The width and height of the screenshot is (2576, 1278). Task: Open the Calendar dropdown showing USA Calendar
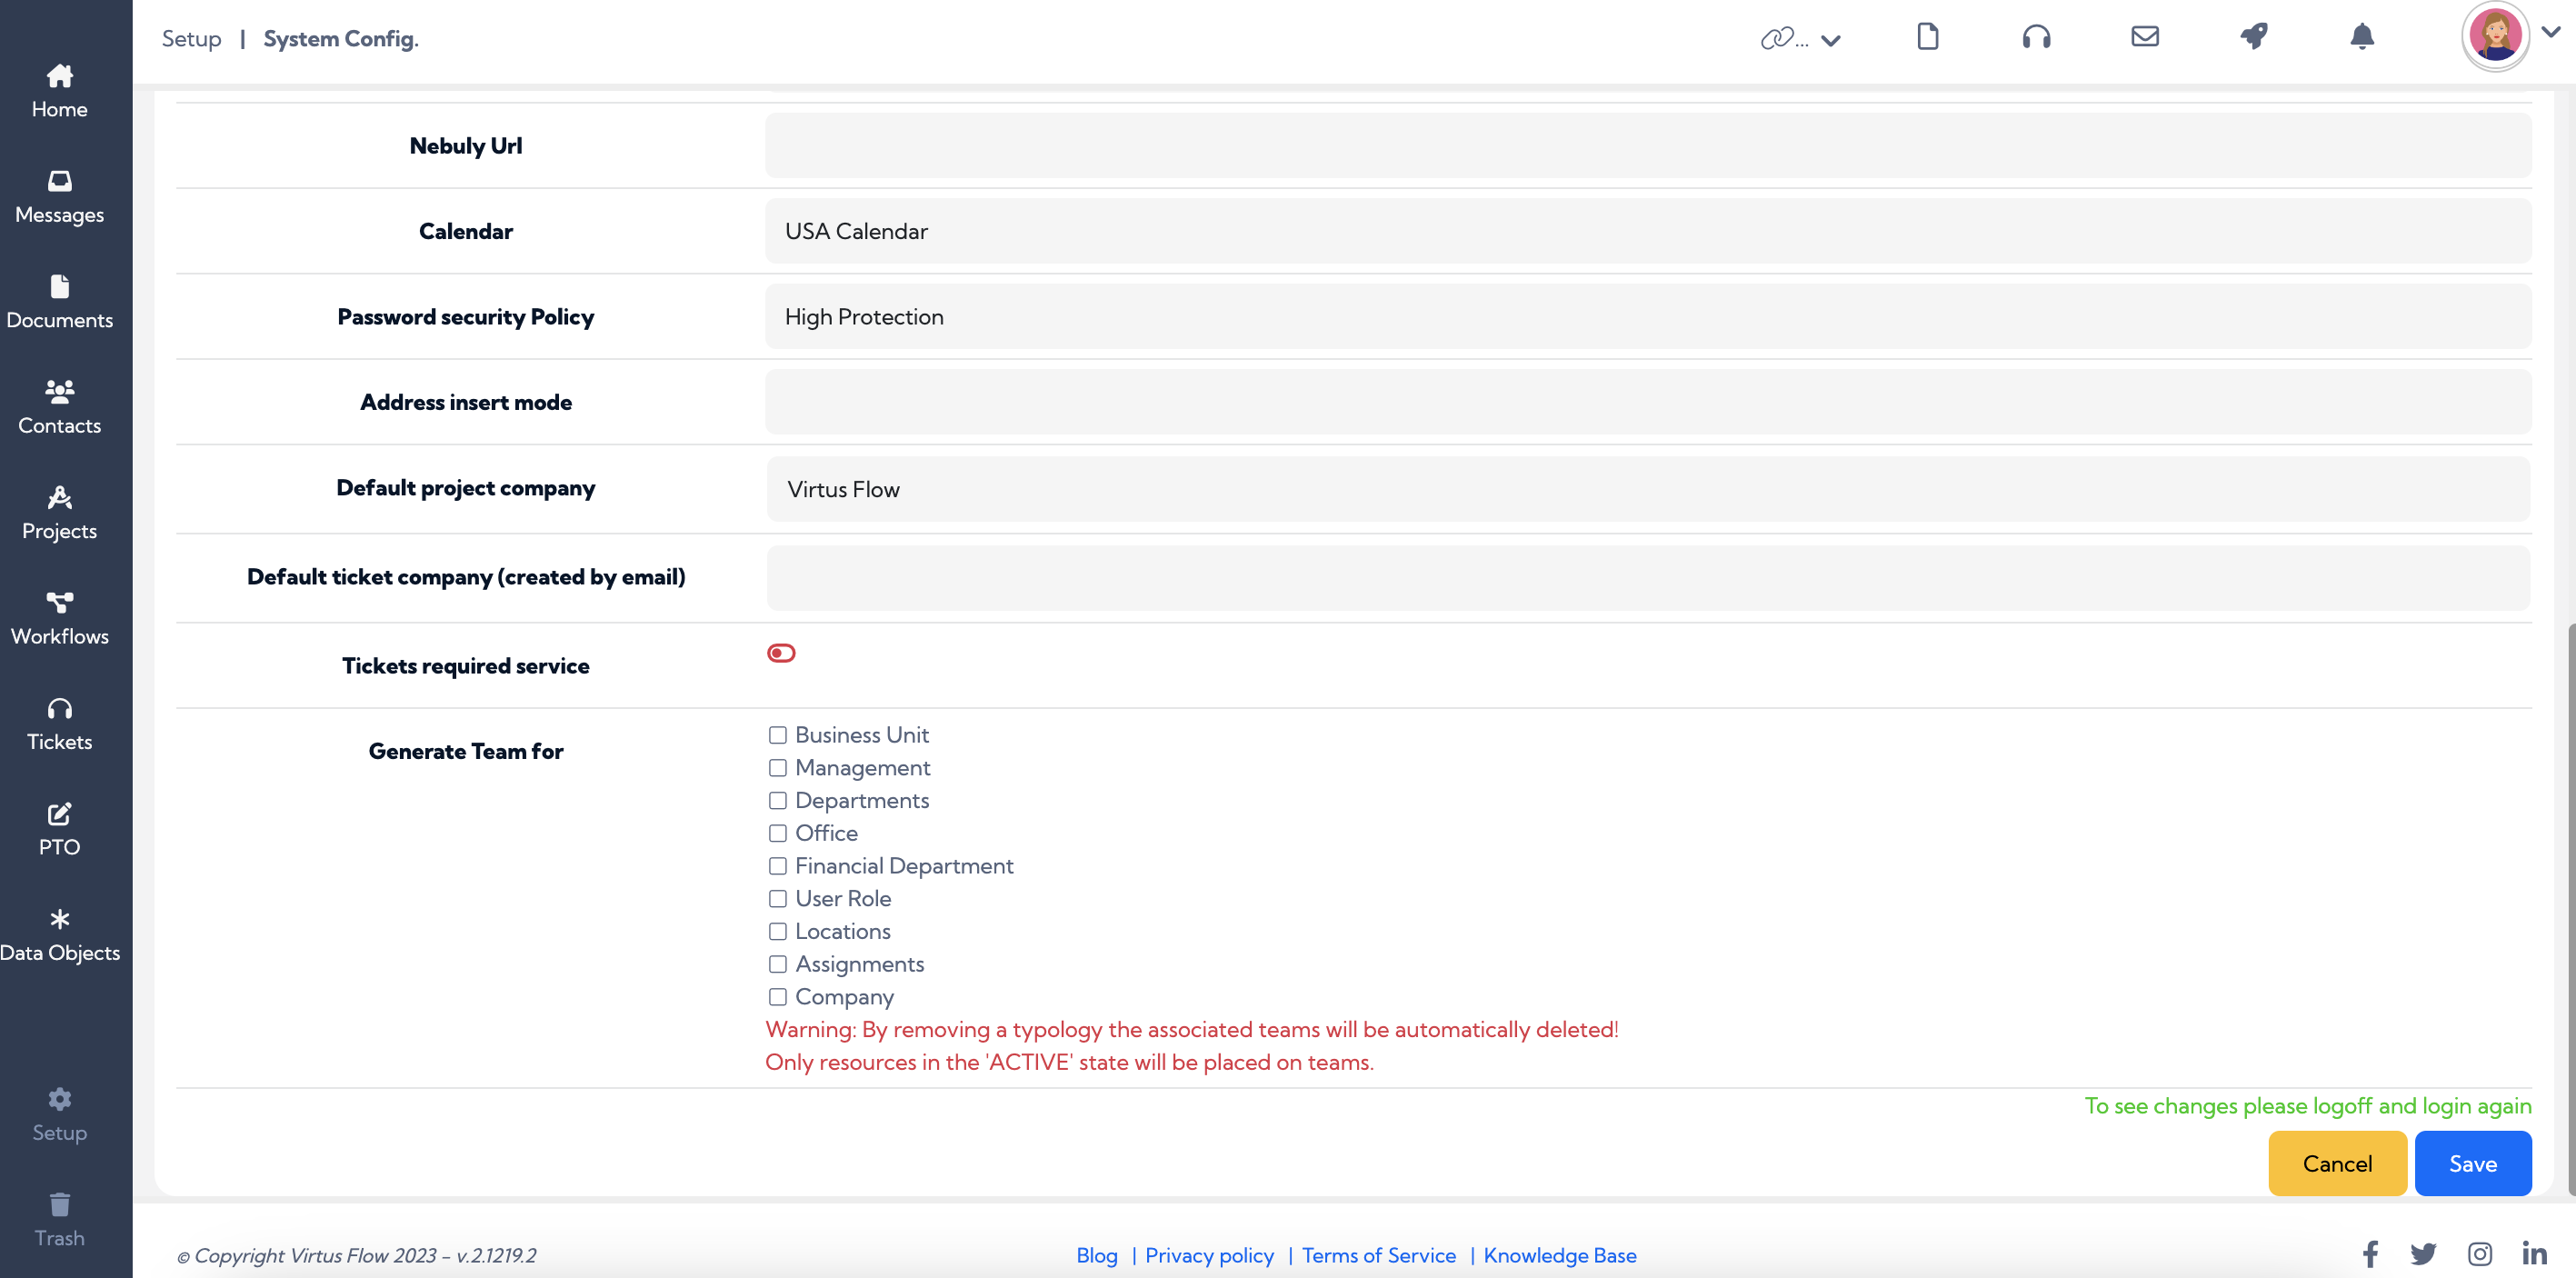click(x=1647, y=231)
